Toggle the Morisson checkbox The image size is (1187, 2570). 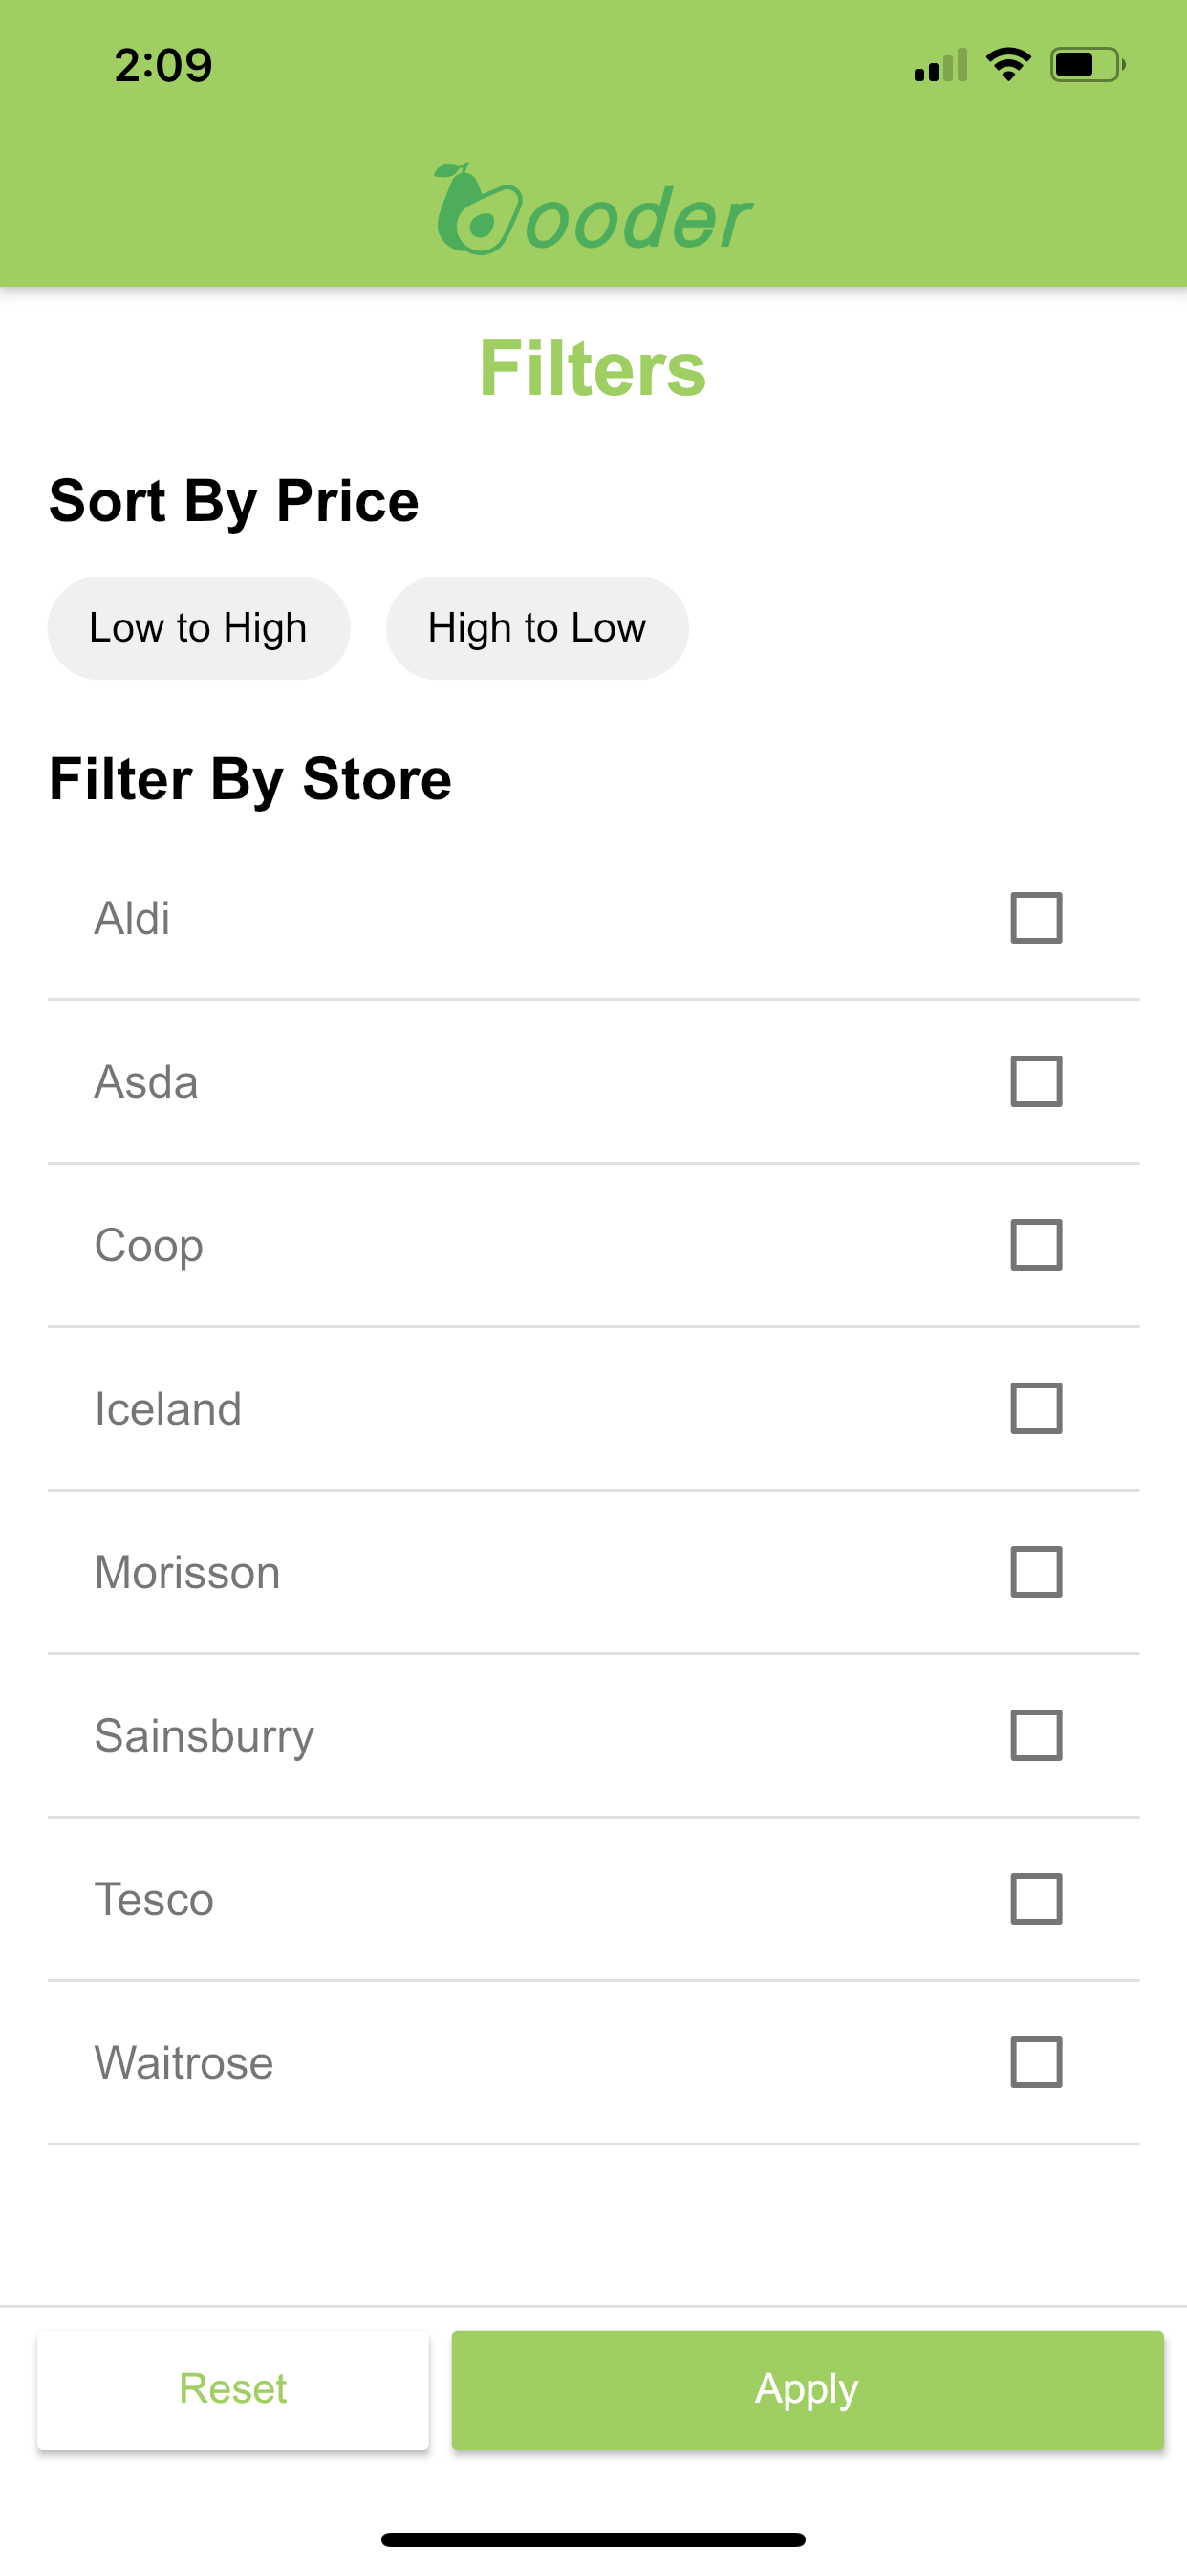(1036, 1573)
